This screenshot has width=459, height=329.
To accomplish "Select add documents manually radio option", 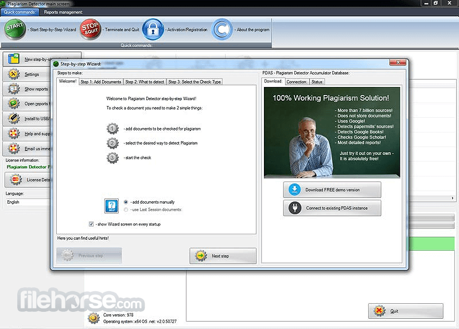I will 126,202.
